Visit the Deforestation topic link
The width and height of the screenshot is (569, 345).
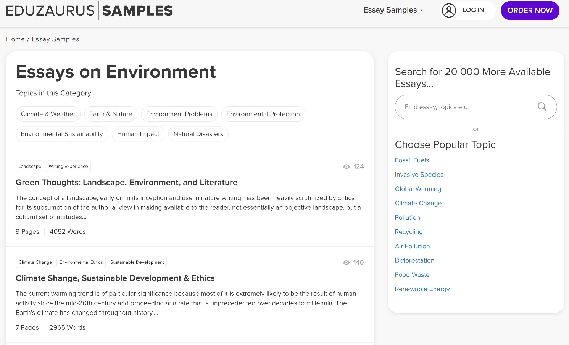pos(414,260)
